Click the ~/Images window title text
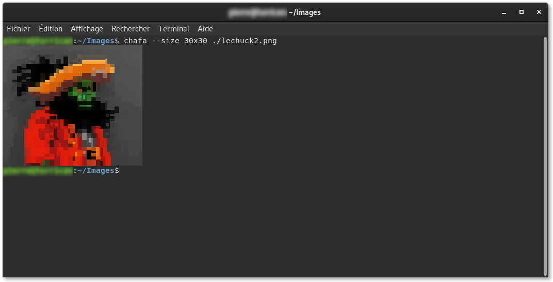This screenshot has width=553, height=282. tap(304, 12)
